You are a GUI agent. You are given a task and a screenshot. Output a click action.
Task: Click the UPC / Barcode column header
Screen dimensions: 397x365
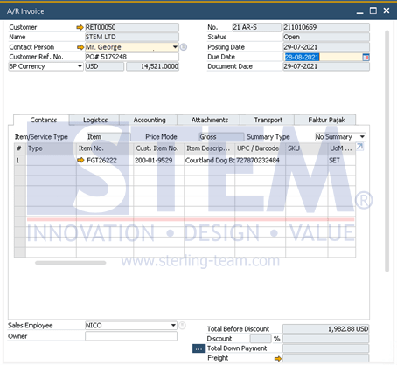(x=260, y=148)
